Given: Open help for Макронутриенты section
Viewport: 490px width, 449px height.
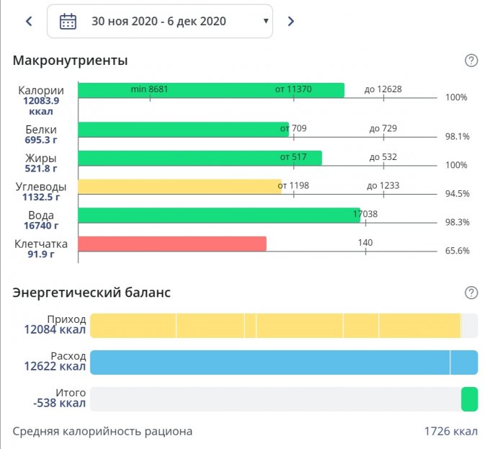Looking at the screenshot, I should pyautogui.click(x=471, y=61).
